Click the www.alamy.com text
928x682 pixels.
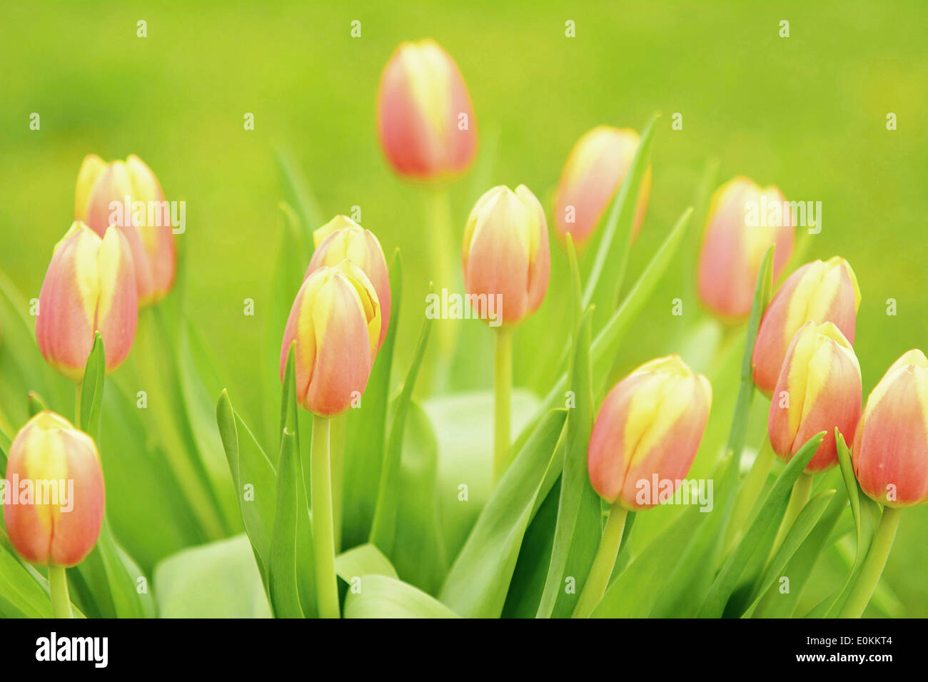click(843, 658)
